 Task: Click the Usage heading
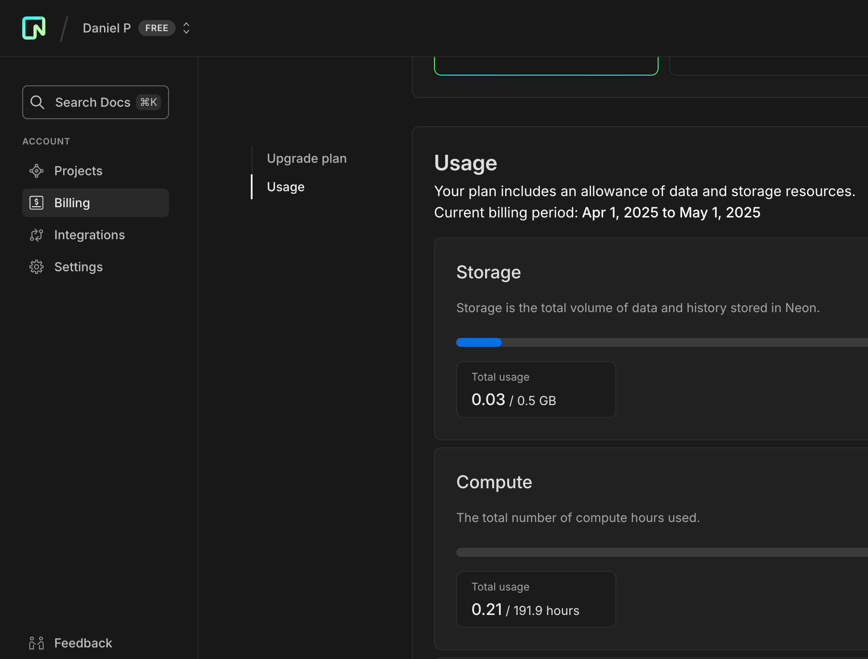pyautogui.click(x=466, y=163)
